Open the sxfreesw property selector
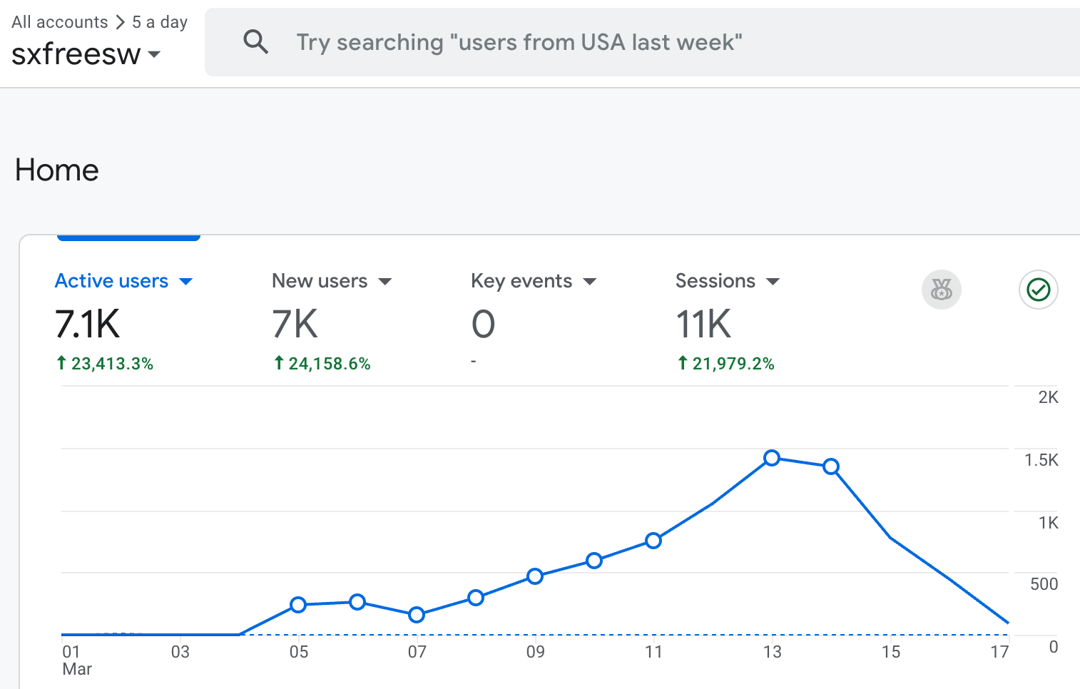The width and height of the screenshot is (1080, 689). point(86,54)
